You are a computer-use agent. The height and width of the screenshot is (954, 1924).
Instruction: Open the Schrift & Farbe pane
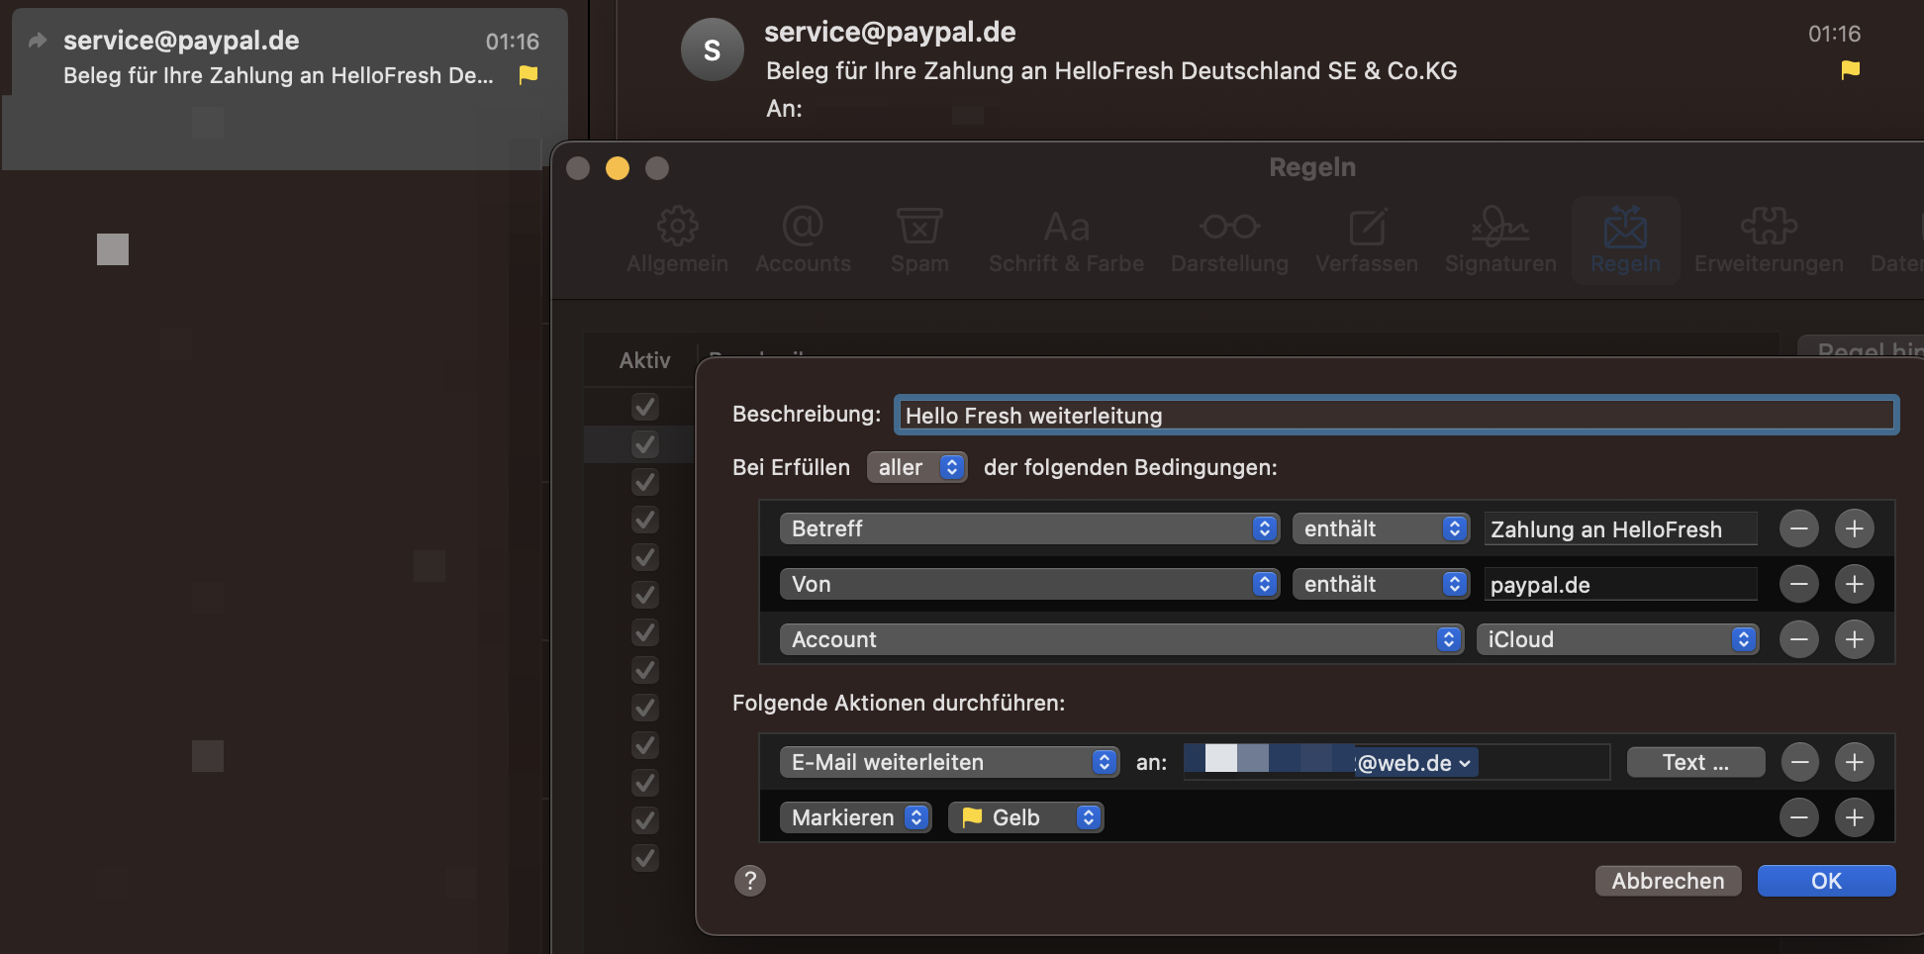1066,239
